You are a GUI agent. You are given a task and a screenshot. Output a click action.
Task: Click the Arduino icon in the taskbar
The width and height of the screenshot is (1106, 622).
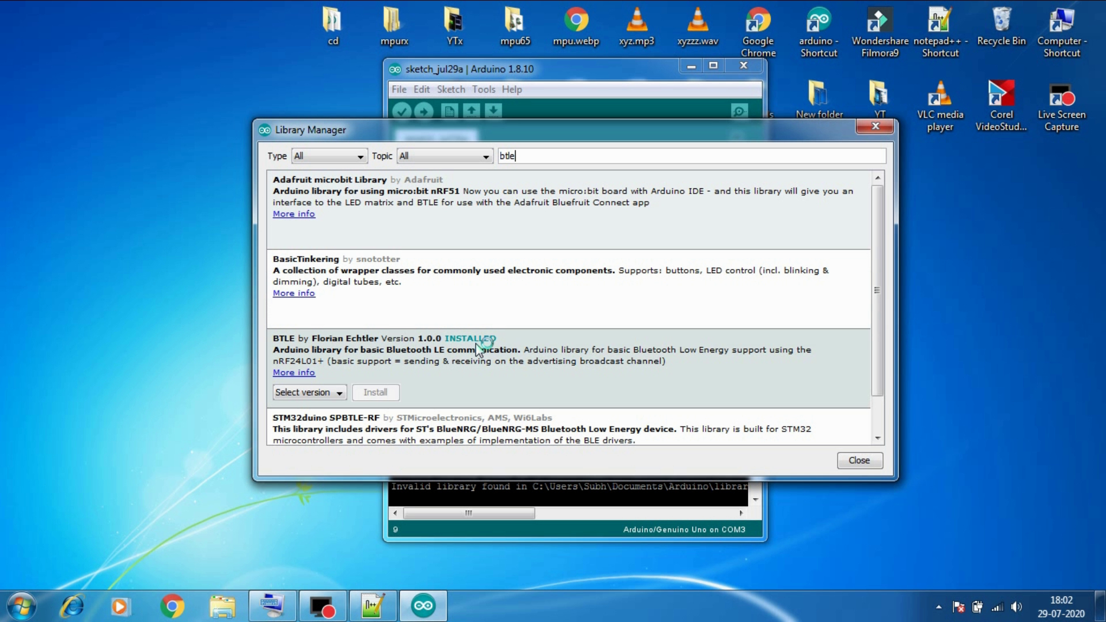point(423,606)
